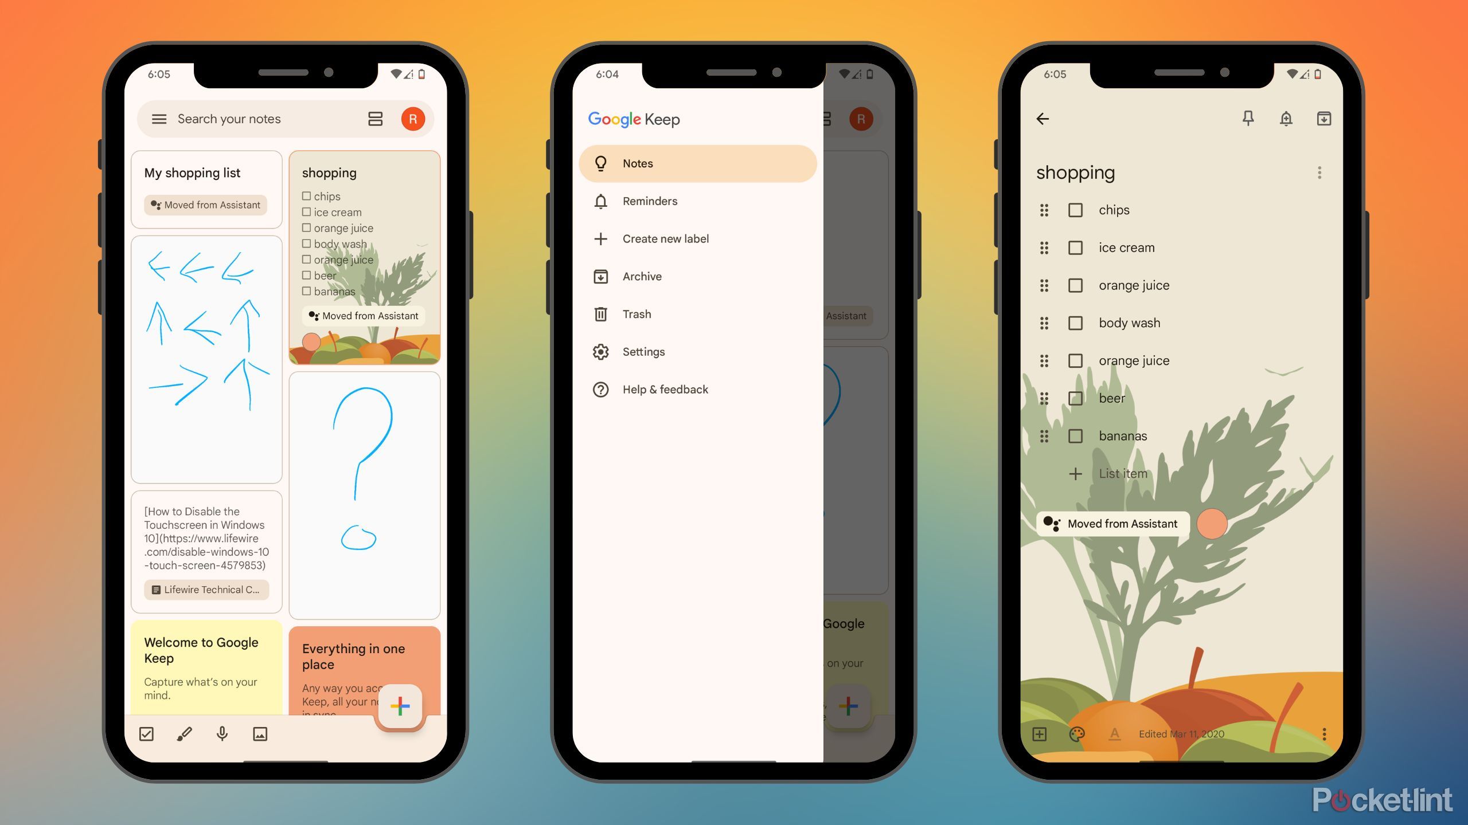Tap the reminder bell icon on shopping note

[1286, 118]
